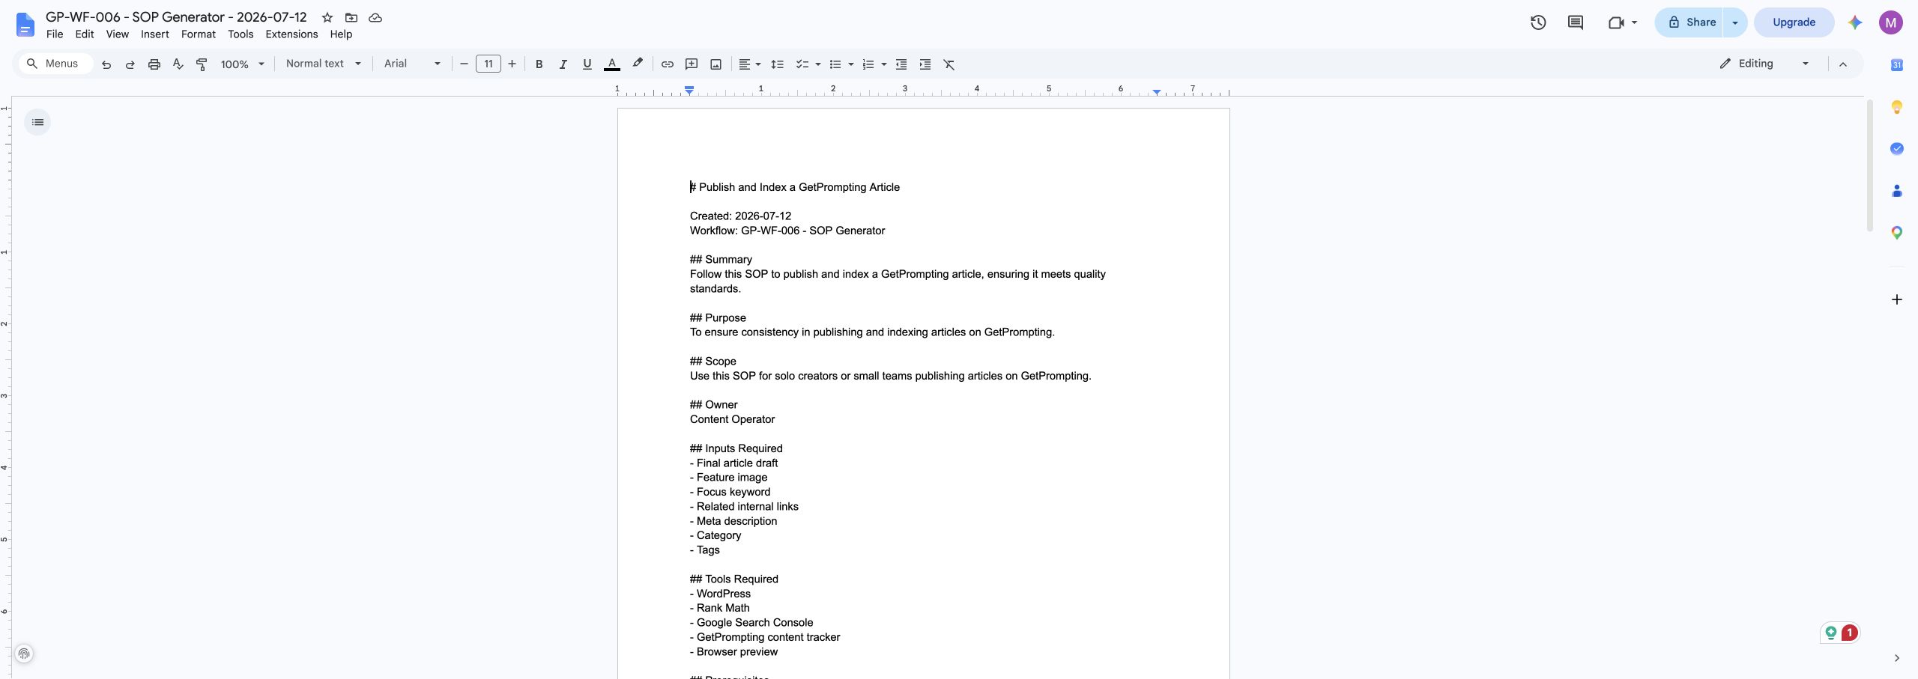1918x679 pixels.
Task: Open version history clock icon
Action: 1538,22
